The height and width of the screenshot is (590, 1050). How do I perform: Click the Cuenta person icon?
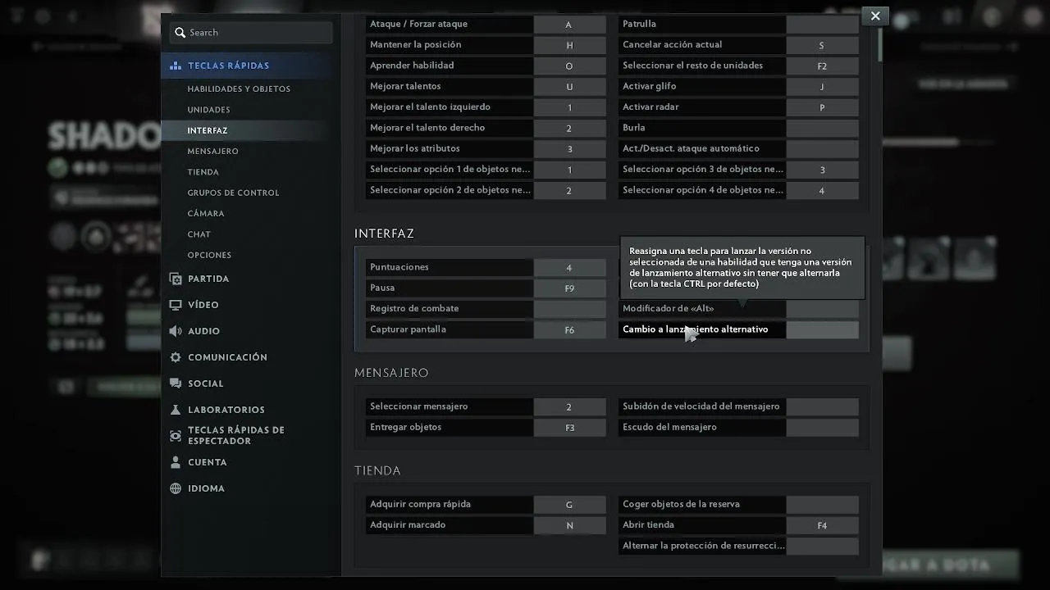(x=176, y=462)
